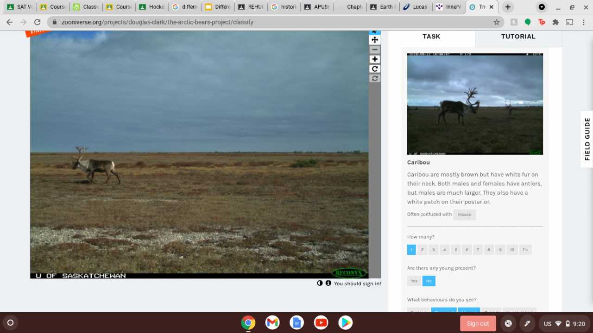
Task: Switch to the InnerV browser tab
Action: click(448, 7)
